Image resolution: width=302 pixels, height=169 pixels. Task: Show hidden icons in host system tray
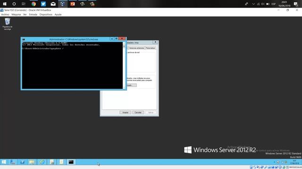(x=253, y=4)
